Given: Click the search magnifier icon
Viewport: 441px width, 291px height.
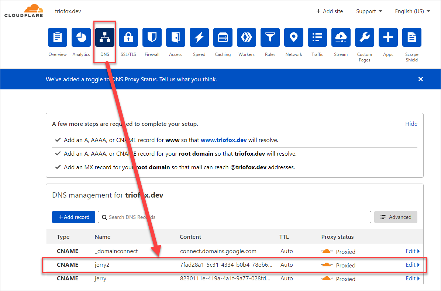Looking at the screenshot, I should tap(104, 217).
